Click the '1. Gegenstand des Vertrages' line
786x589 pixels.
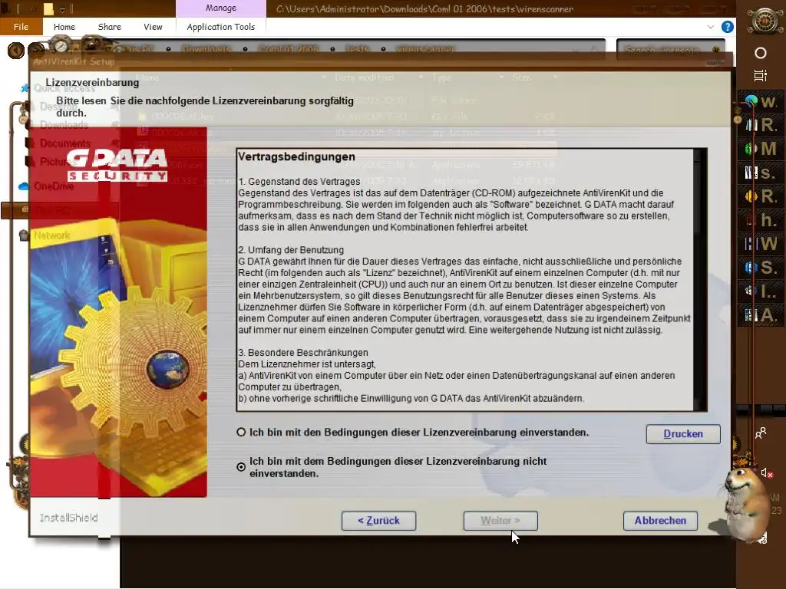299,181
